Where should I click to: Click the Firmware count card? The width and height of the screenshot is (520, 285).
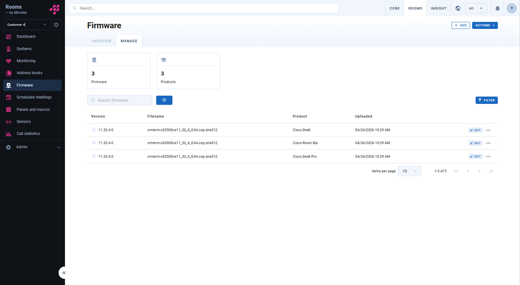(119, 71)
